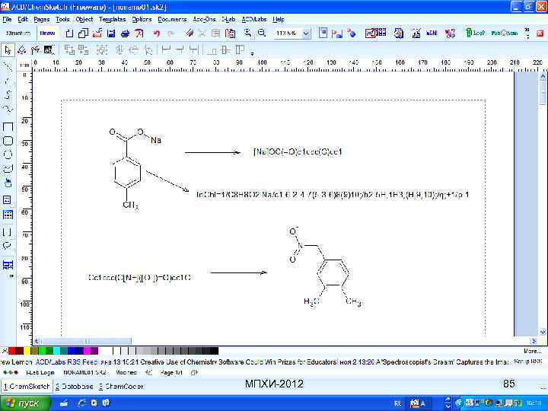The width and height of the screenshot is (548, 411).
Task: Click the no-color X swatch
Action: [5, 351]
